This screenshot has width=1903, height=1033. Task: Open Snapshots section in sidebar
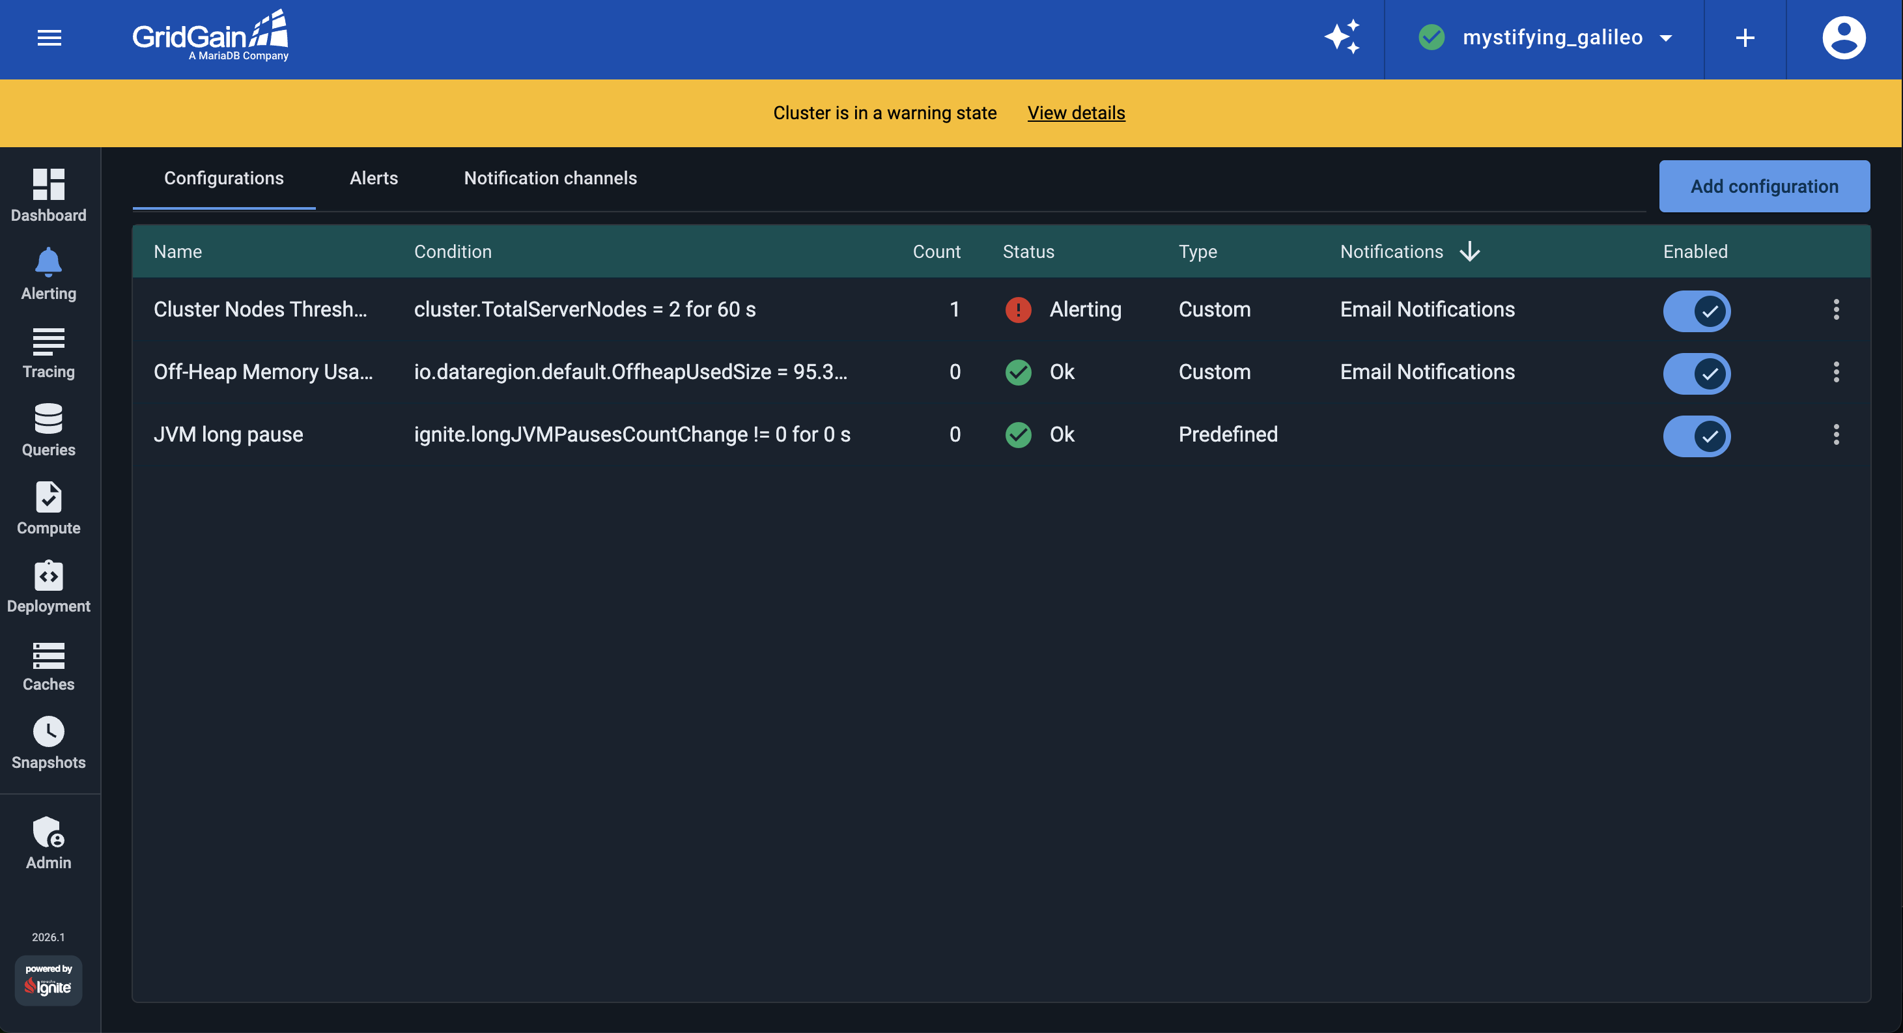coord(49,743)
